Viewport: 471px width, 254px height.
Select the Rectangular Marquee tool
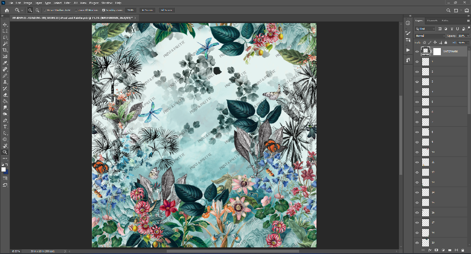pyautogui.click(x=5, y=31)
